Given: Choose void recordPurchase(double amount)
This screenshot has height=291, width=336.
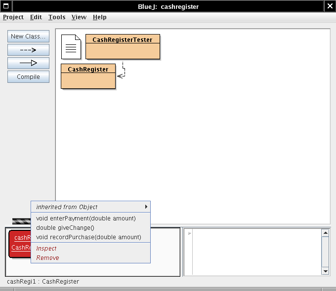Looking at the screenshot, I should pyautogui.click(x=88, y=237).
